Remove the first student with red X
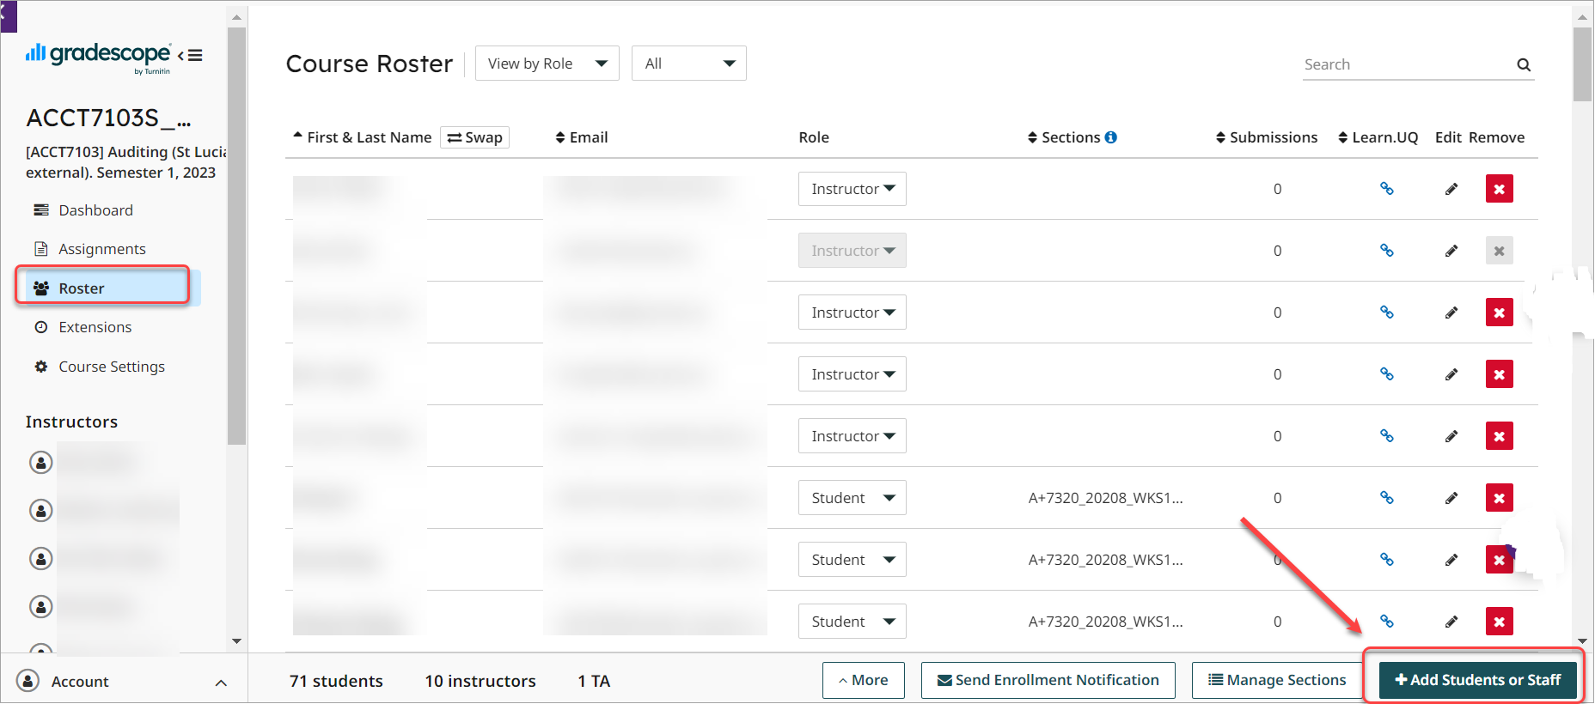Screen dimensions: 1595x704 point(1500,498)
